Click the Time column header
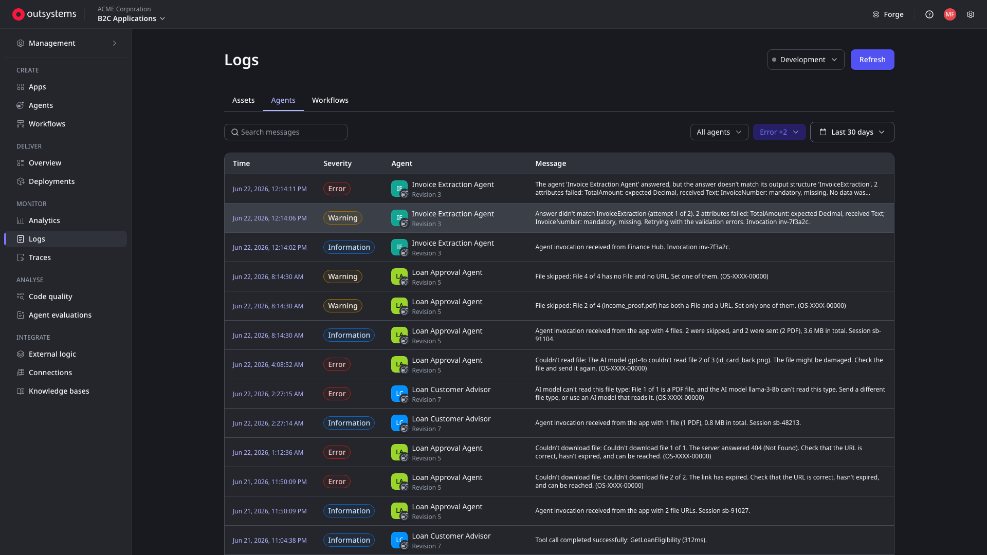 tap(241, 163)
